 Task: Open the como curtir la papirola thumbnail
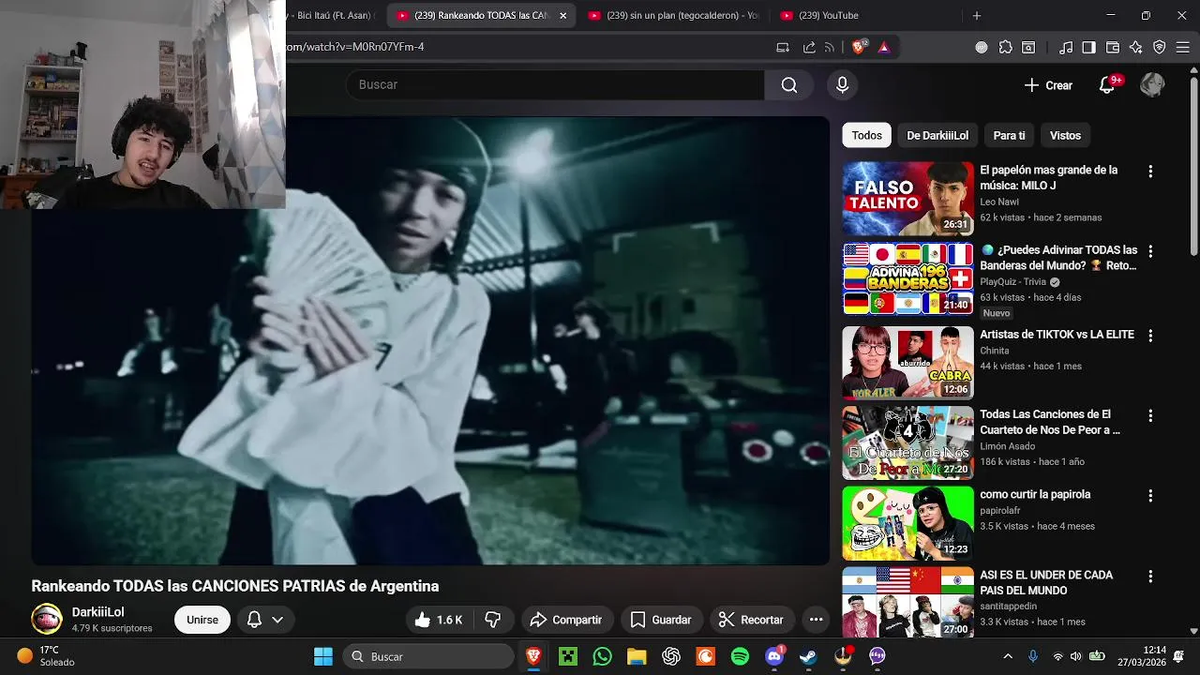[x=907, y=522]
